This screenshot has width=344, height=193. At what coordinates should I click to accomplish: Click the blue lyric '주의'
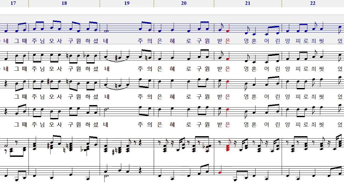click(145, 41)
